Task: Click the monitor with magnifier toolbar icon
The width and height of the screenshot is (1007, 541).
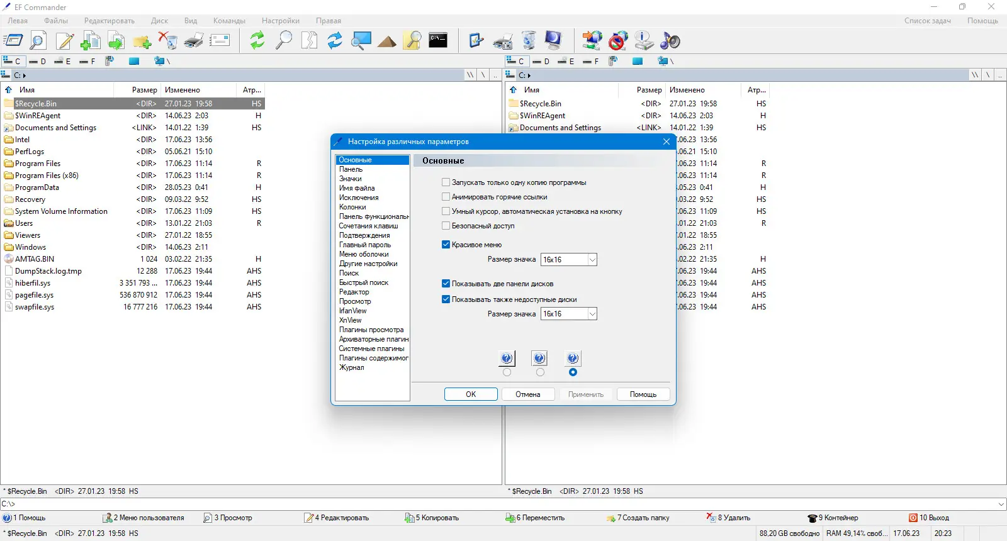Action: (361, 41)
